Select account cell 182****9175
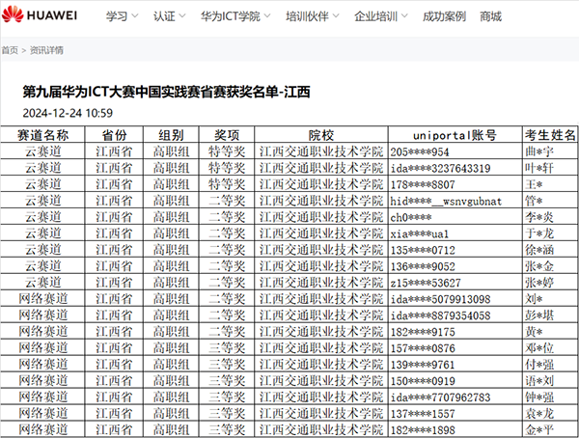The width and height of the screenshot is (579, 438). point(455,331)
